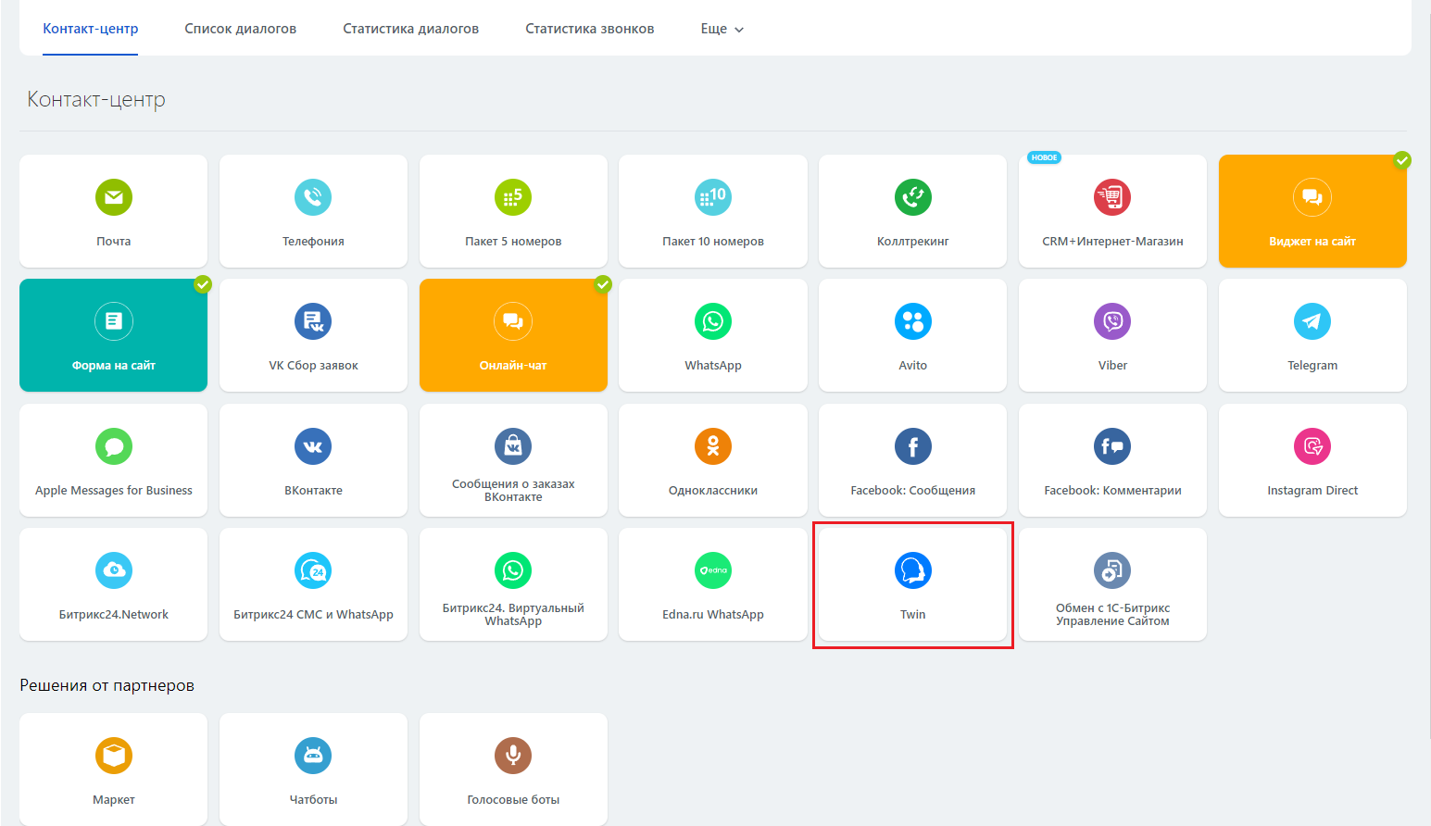This screenshot has height=826, width=1431.
Task: Click the Instagram Direct label text
Action: coord(1312,491)
